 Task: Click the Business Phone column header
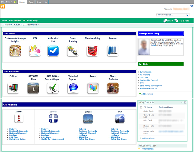click(x=166, y=107)
